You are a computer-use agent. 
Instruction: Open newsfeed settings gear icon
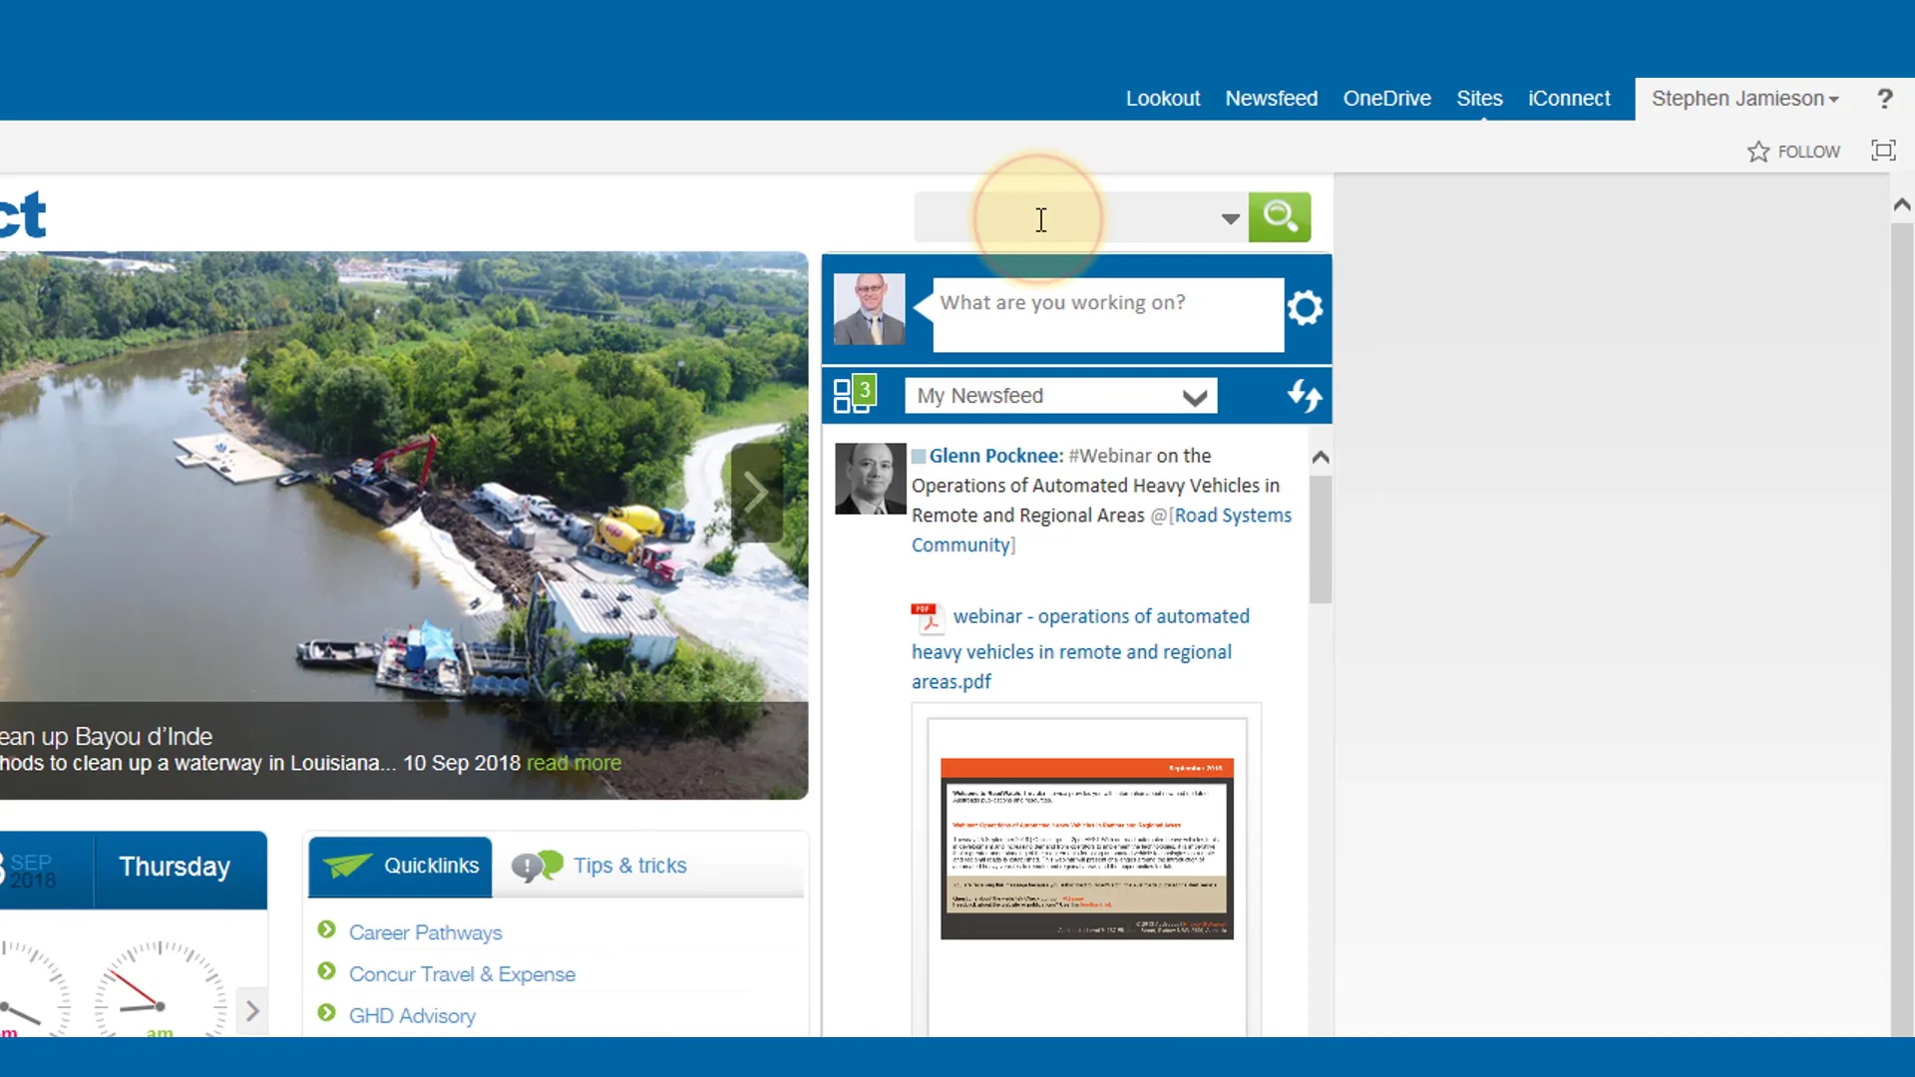click(1305, 308)
